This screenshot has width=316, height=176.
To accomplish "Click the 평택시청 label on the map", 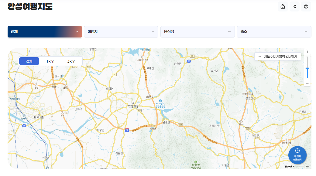I will point(39,117).
